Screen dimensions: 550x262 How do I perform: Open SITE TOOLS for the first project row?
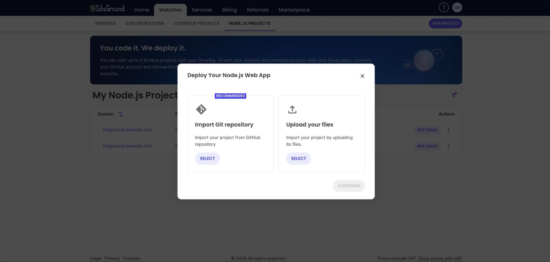click(427, 130)
